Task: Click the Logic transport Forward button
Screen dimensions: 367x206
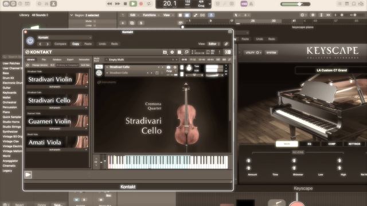Action: tap(118, 3)
